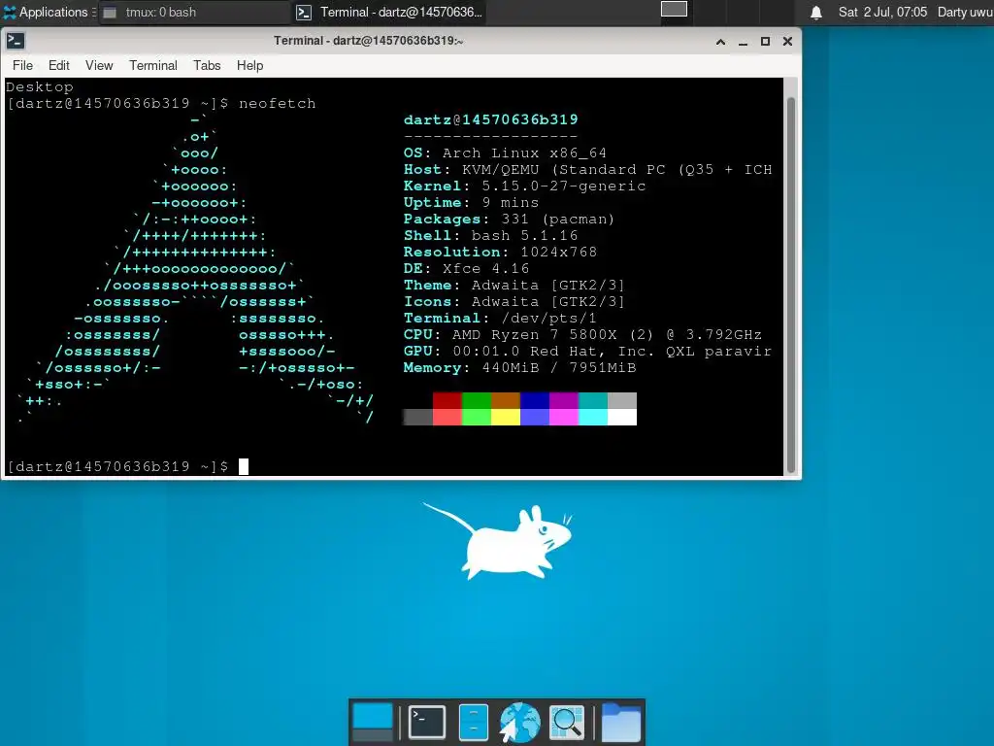Viewport: 994px width, 746px height.
Task: Click the OS: Arch Linux x86_64 line
Action: point(505,153)
